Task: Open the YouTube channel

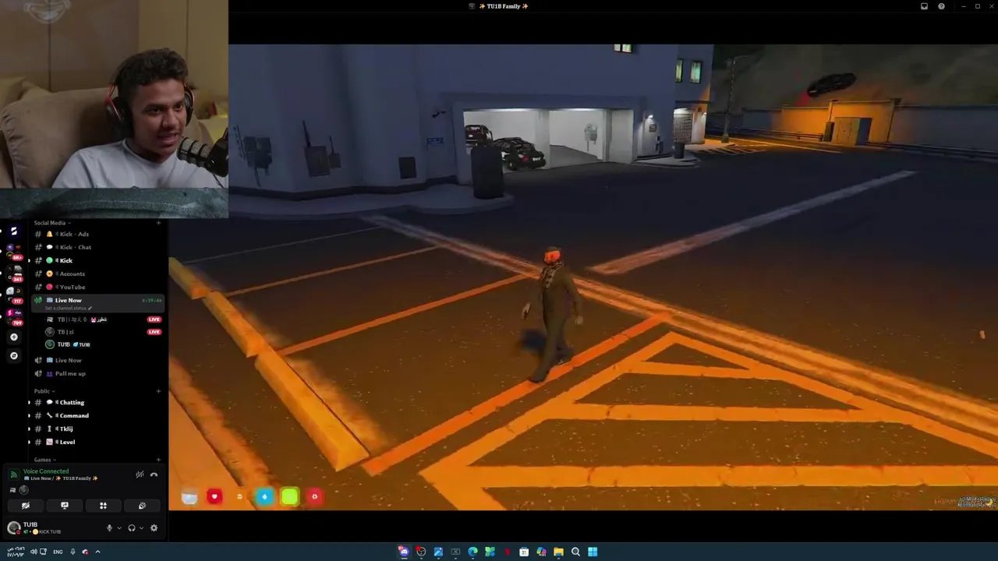Action: click(97, 287)
